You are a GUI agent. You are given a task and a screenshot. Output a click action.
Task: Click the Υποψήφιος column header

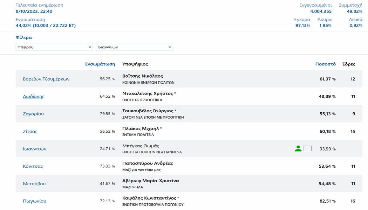135,64
